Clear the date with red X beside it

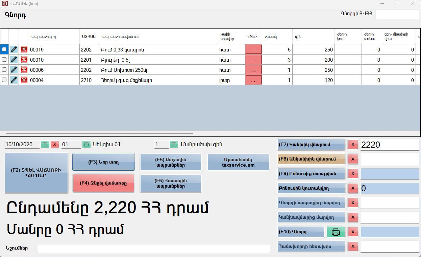click(55, 144)
